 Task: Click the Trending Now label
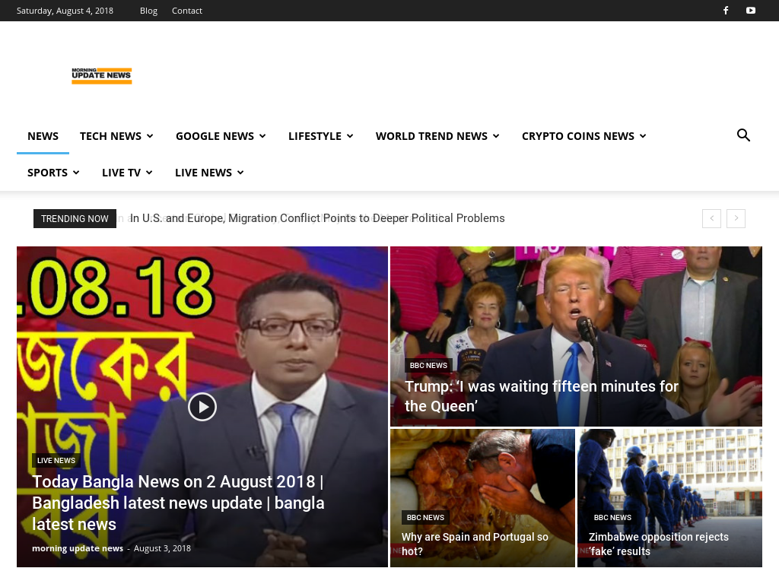pyautogui.click(x=75, y=218)
